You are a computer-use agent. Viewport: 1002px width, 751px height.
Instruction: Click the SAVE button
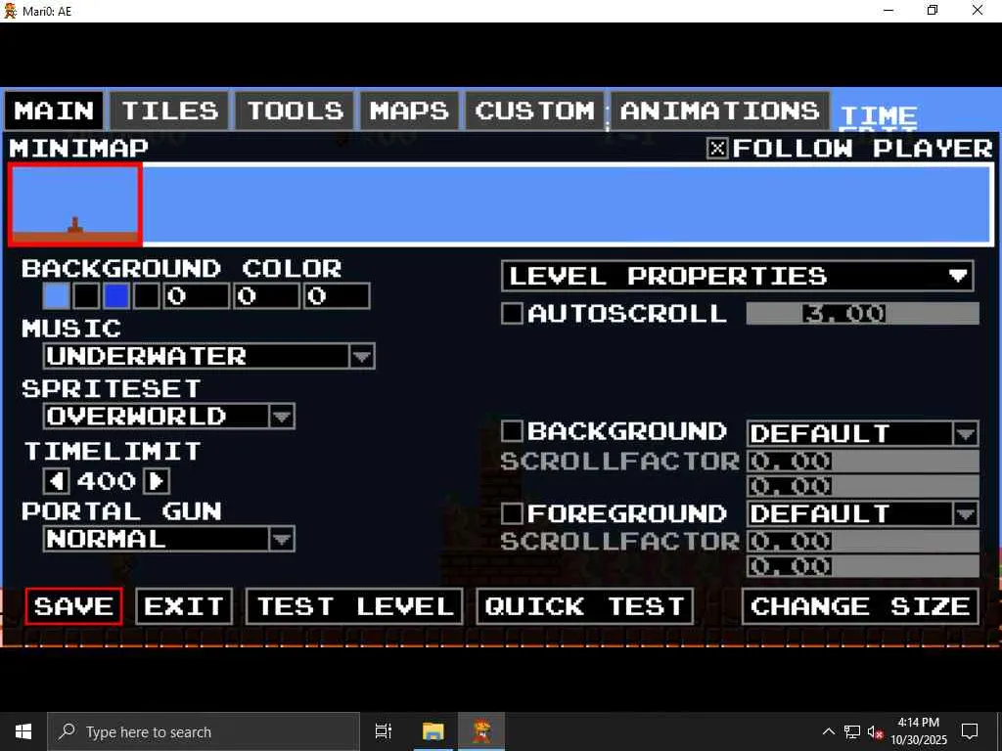coord(73,606)
